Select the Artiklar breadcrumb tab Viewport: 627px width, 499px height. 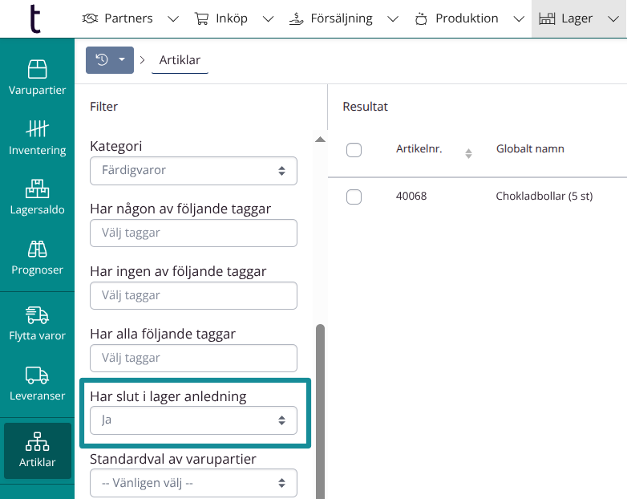tap(180, 60)
